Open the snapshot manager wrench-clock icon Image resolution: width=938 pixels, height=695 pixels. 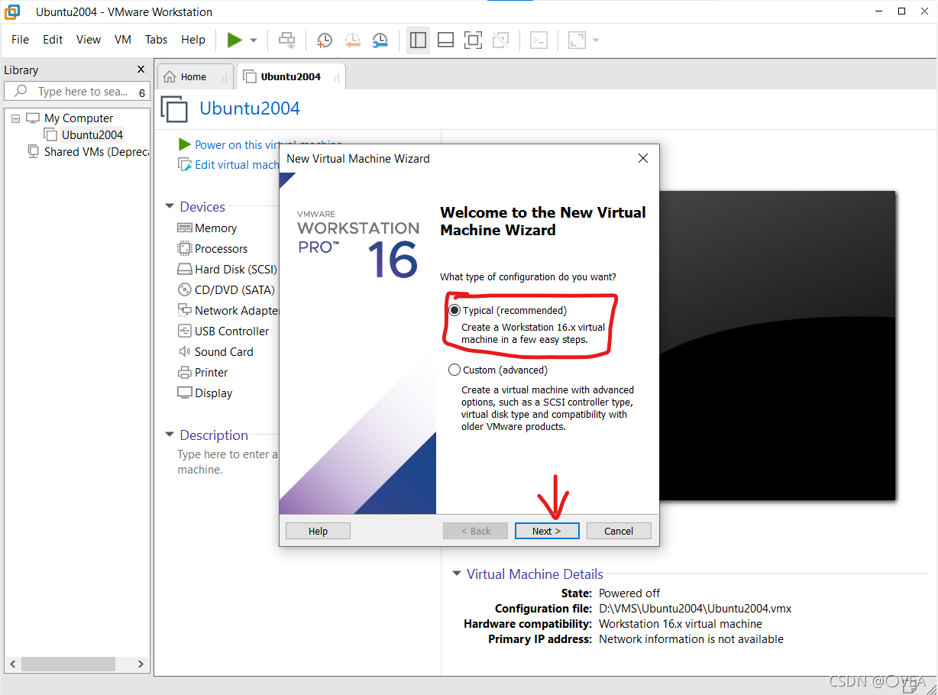coord(380,40)
